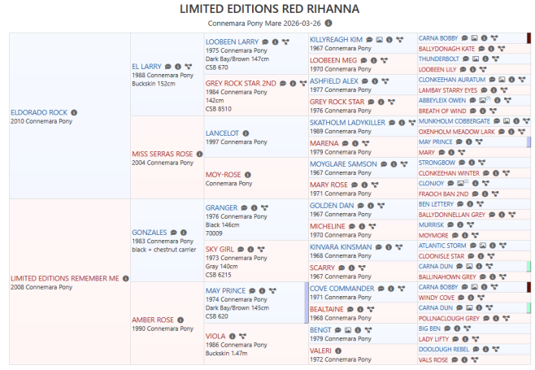Viewport: 535px width, 370px height.
Task: Select the Golden Dan pedigree link
Action: click(x=331, y=205)
